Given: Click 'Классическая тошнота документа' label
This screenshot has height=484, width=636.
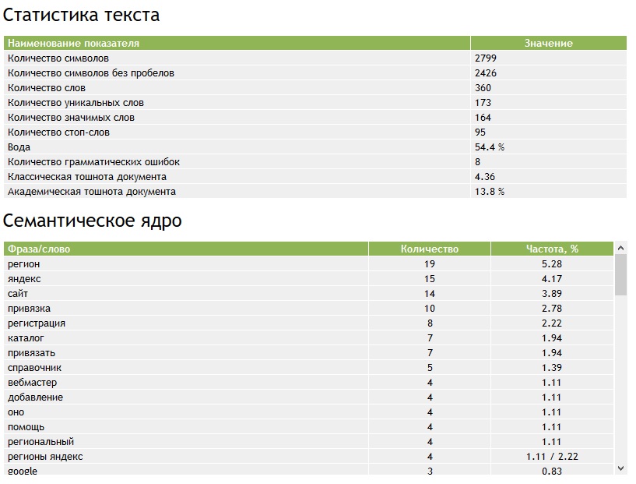Looking at the screenshot, I should pyautogui.click(x=87, y=177).
